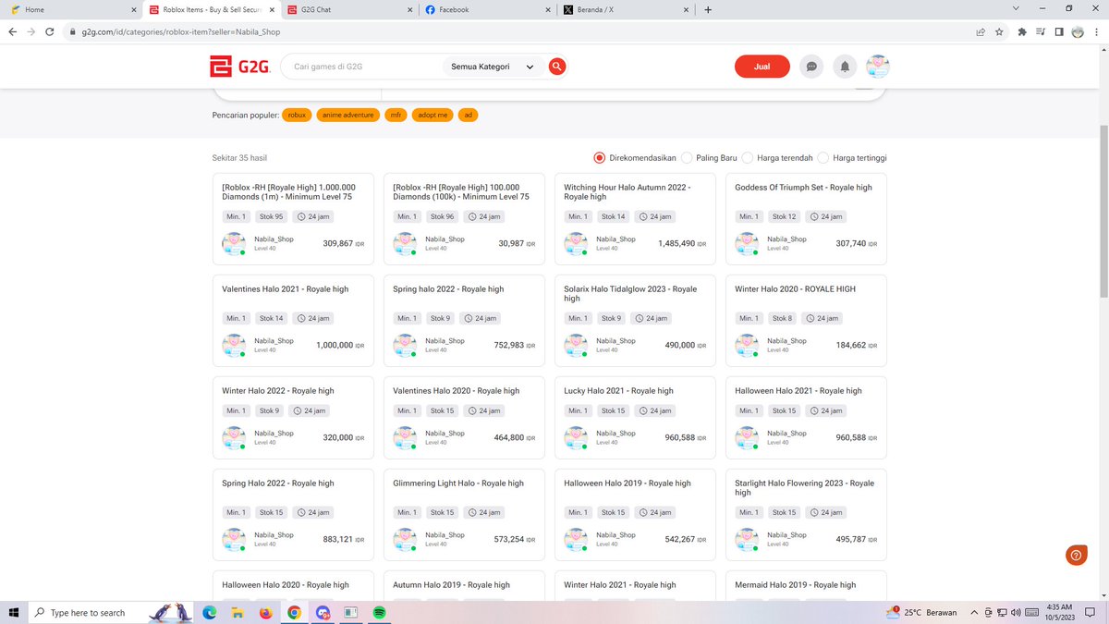Select the Harga tertinggi sort option

point(852,158)
